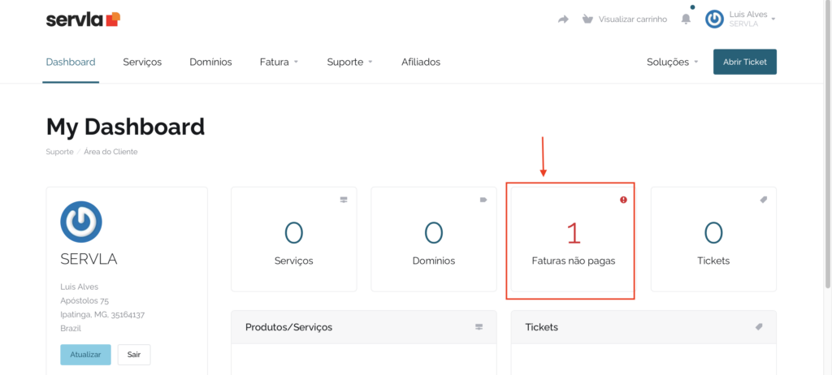Click the label icon on Domínios card
Viewport: 832px width, 375px height.
pos(483,200)
